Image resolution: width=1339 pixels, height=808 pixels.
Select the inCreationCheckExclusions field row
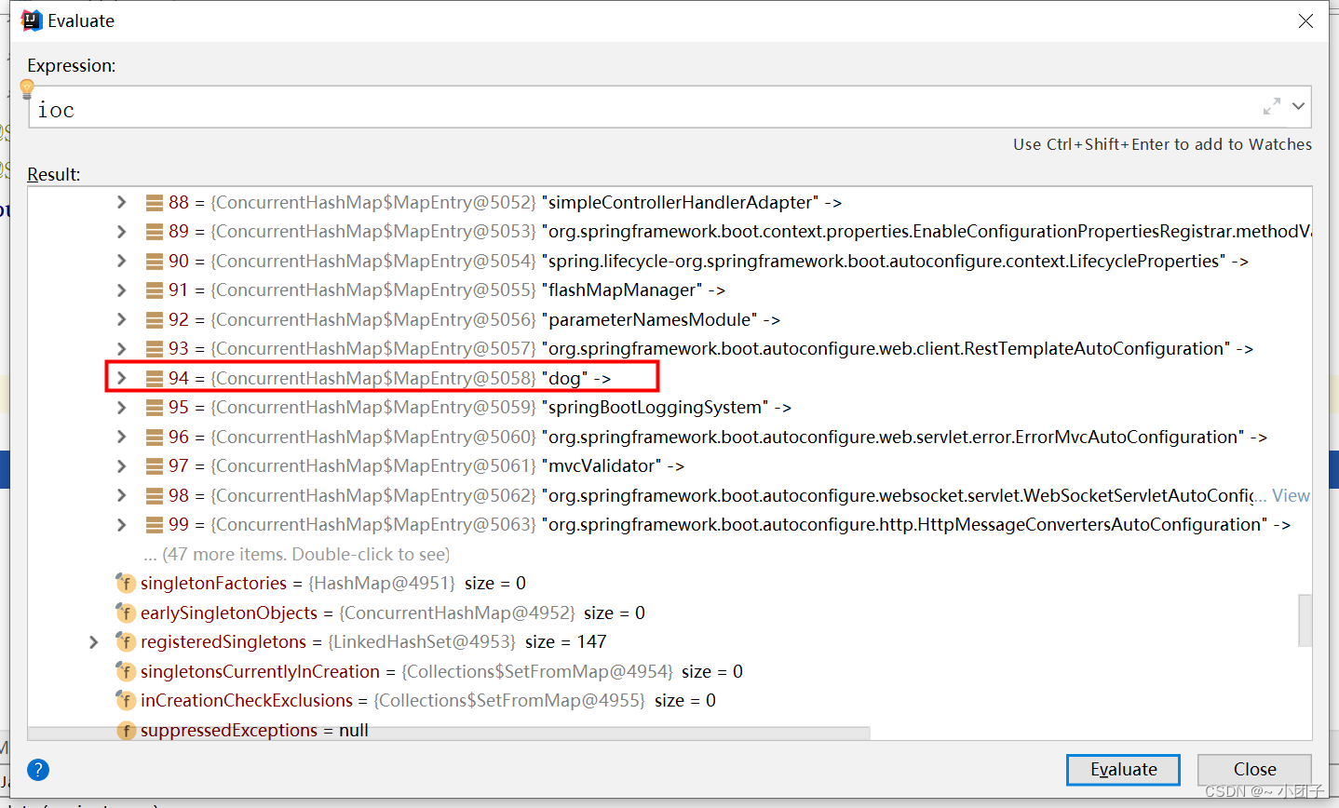(415, 700)
